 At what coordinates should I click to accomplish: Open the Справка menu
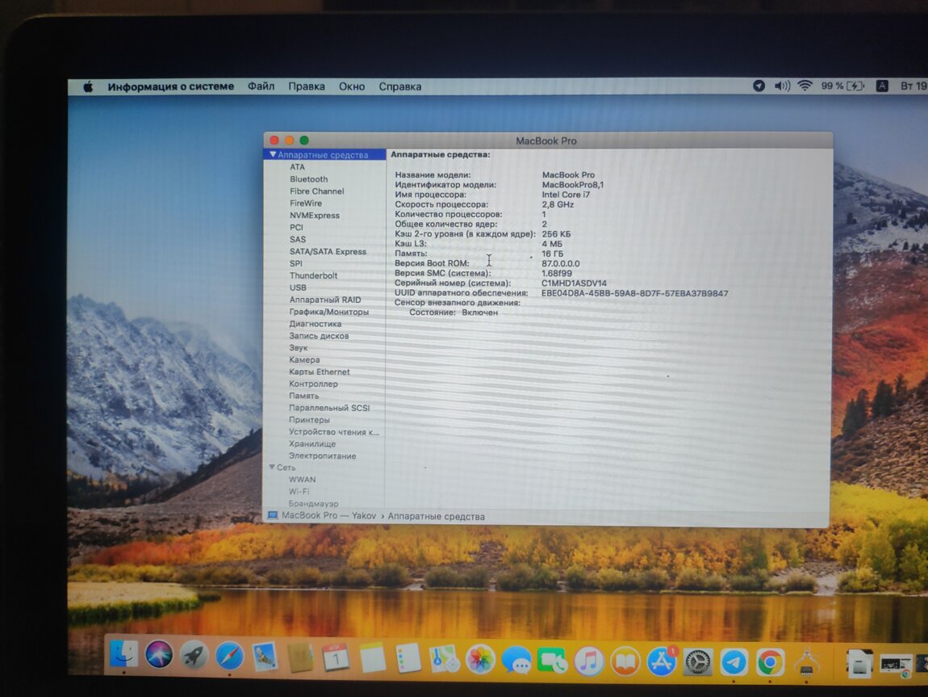point(400,86)
